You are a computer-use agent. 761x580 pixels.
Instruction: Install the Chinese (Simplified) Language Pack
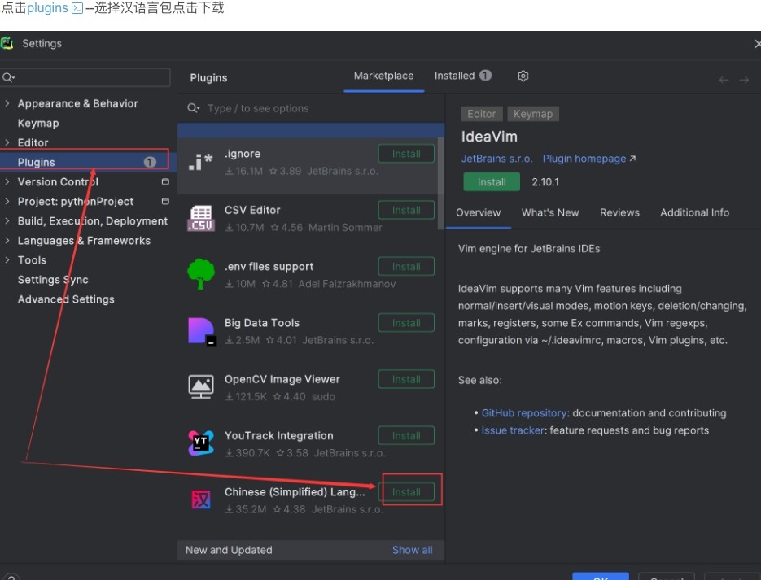point(406,491)
